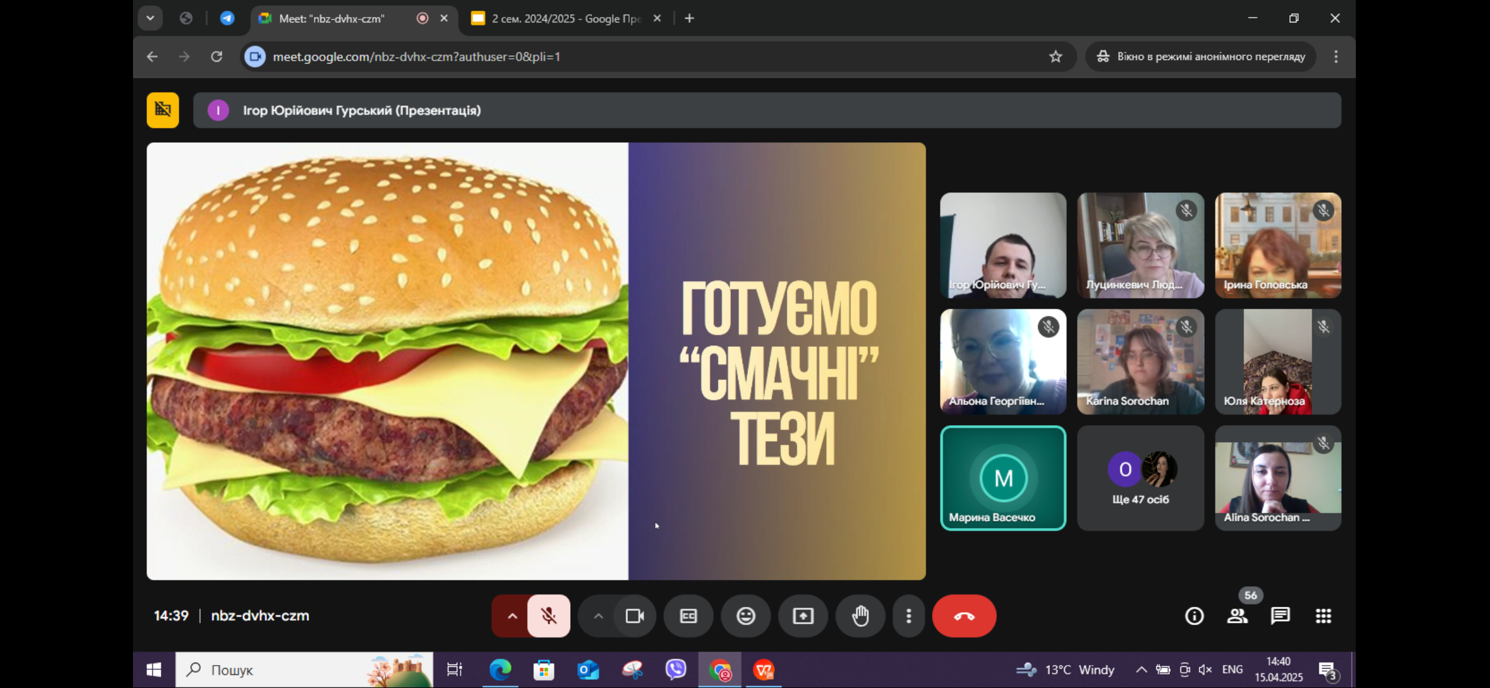
Task: Leave the call with red button
Action: pos(964,616)
